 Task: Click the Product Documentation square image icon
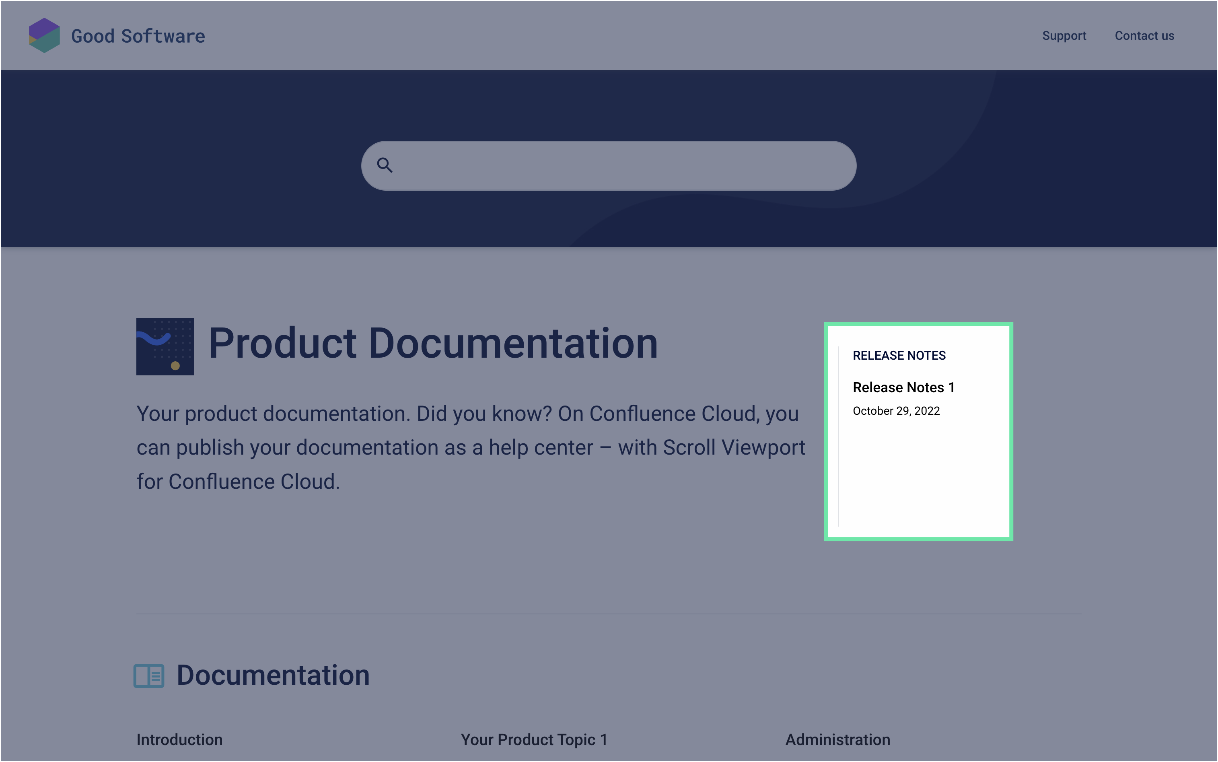click(165, 346)
